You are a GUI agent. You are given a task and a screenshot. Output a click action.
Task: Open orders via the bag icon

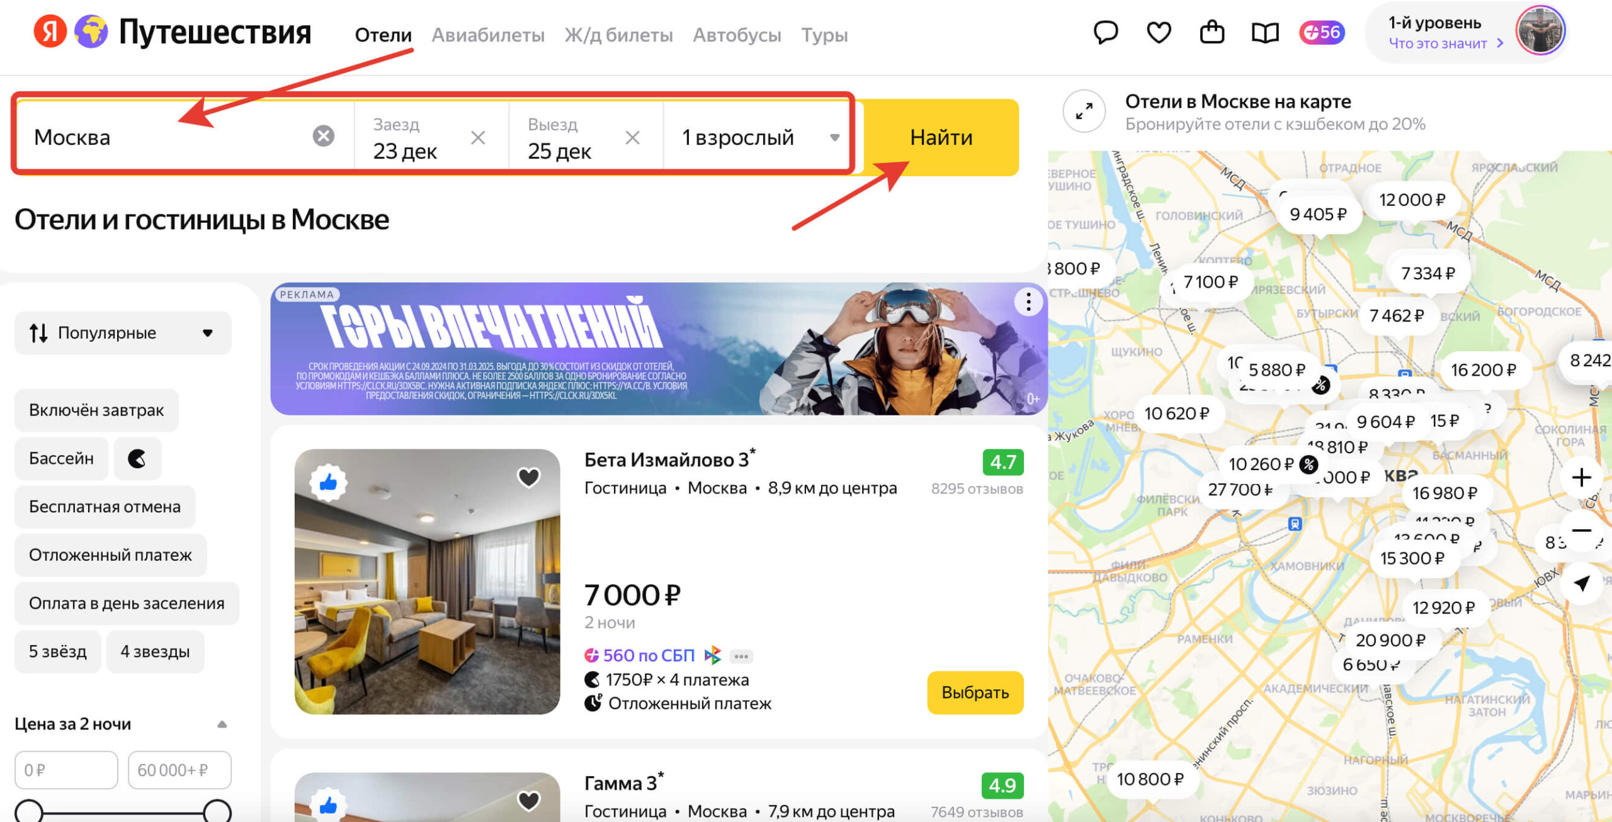pyautogui.click(x=1212, y=33)
